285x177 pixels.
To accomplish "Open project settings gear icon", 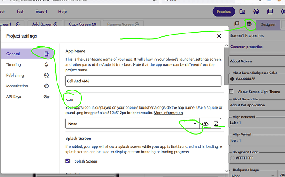I will tap(249, 24).
